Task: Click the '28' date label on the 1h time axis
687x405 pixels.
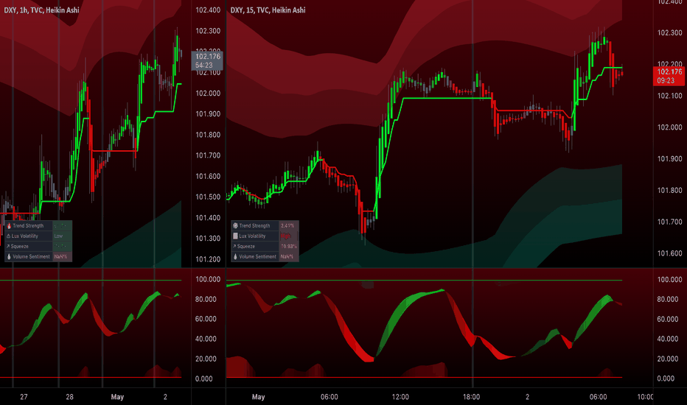Action: [70, 397]
